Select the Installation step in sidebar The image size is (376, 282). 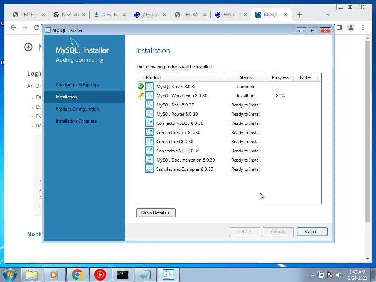(84, 97)
